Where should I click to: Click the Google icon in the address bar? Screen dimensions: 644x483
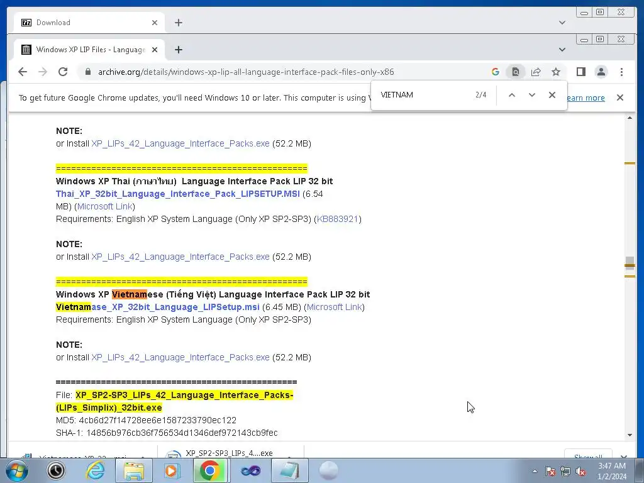coord(496,72)
